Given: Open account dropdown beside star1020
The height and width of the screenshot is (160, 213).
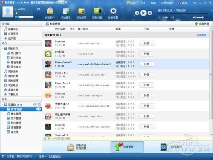Looking at the screenshot, I should coord(38,9).
